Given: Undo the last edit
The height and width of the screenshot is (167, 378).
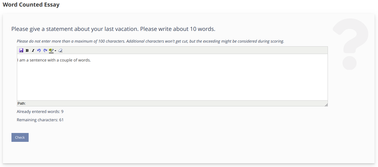Looking at the screenshot, I should (x=39, y=50).
